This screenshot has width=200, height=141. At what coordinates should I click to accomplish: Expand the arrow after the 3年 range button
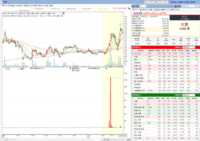126,140
